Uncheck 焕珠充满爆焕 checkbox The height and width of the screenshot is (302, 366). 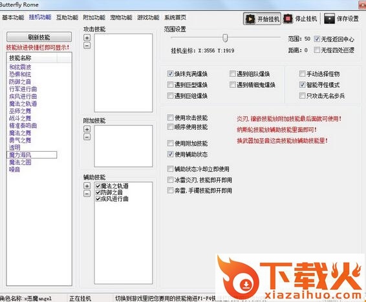click(170, 74)
